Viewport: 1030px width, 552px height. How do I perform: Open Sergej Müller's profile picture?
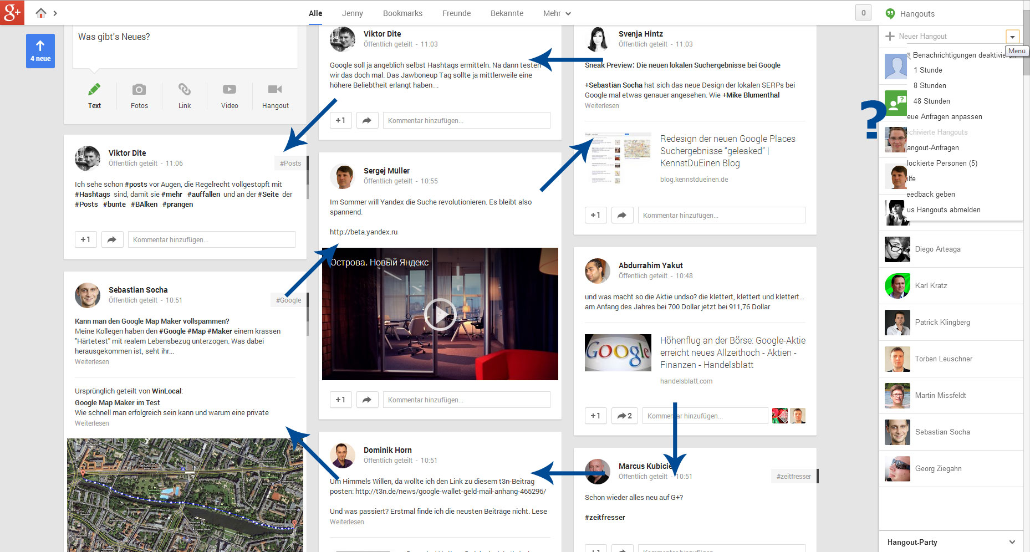(x=343, y=176)
